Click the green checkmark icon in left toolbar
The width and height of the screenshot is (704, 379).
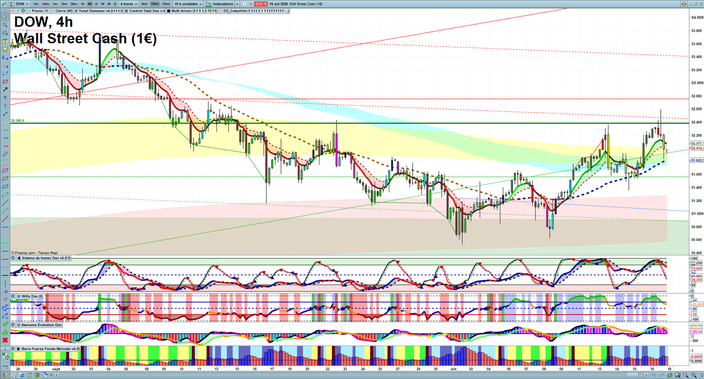pos(5,324)
